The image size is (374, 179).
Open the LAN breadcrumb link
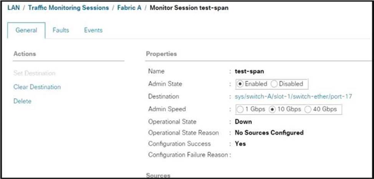(13, 8)
